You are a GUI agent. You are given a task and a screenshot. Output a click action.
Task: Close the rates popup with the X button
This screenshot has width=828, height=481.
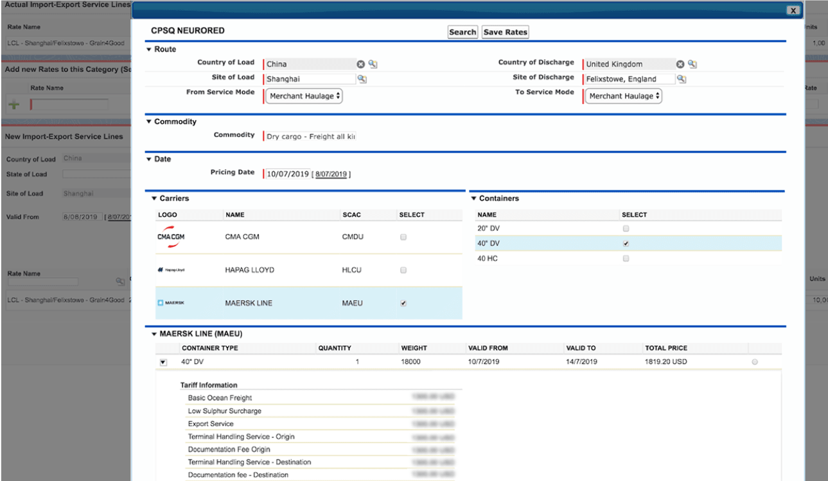[794, 10]
